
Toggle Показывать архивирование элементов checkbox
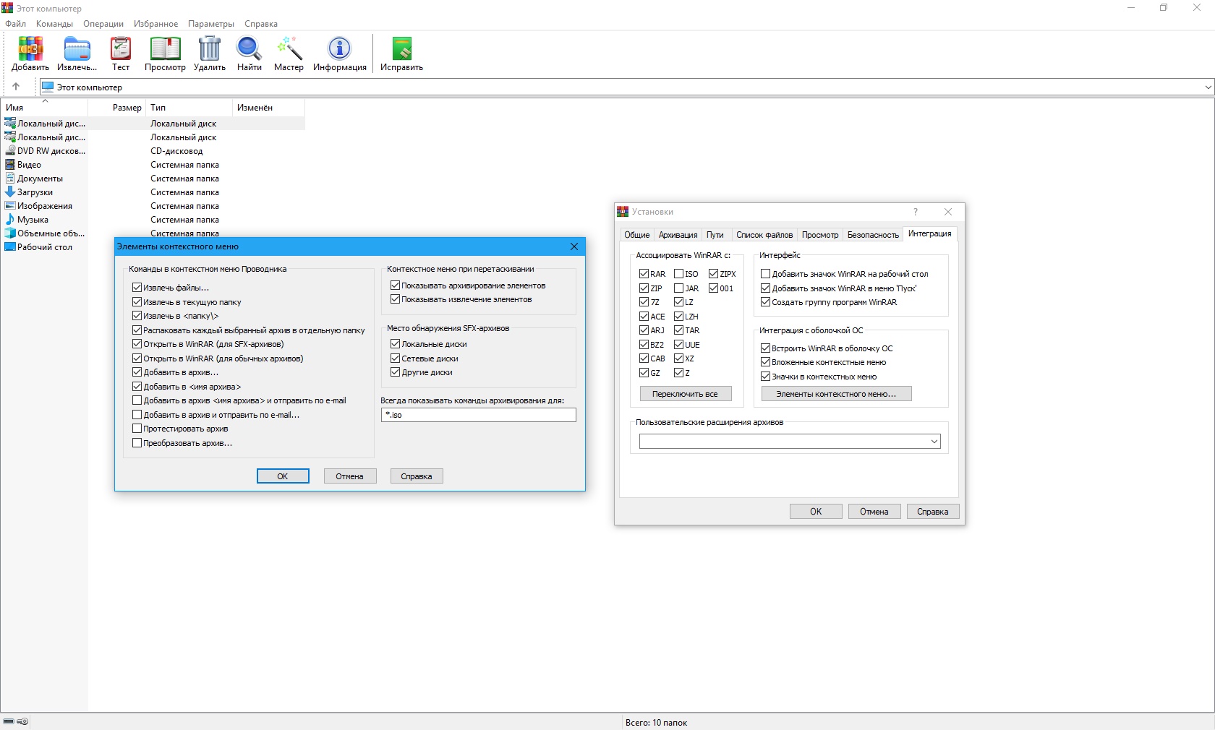395,285
